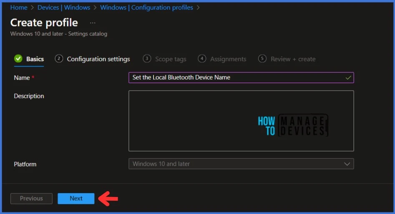Switch to Configuration settings step
The image size is (395, 214).
98,59
